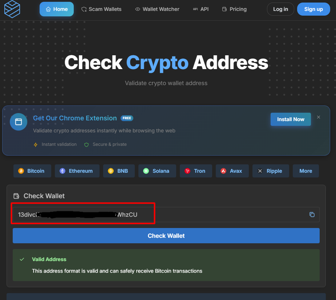
Task: Pick the Solana coin chip
Action: [x=157, y=171]
